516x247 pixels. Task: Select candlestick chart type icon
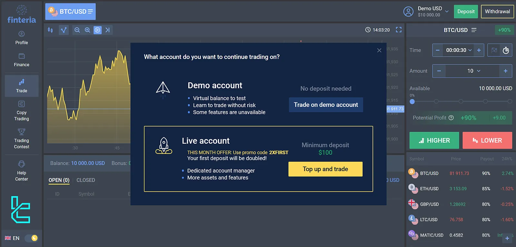[50, 30]
